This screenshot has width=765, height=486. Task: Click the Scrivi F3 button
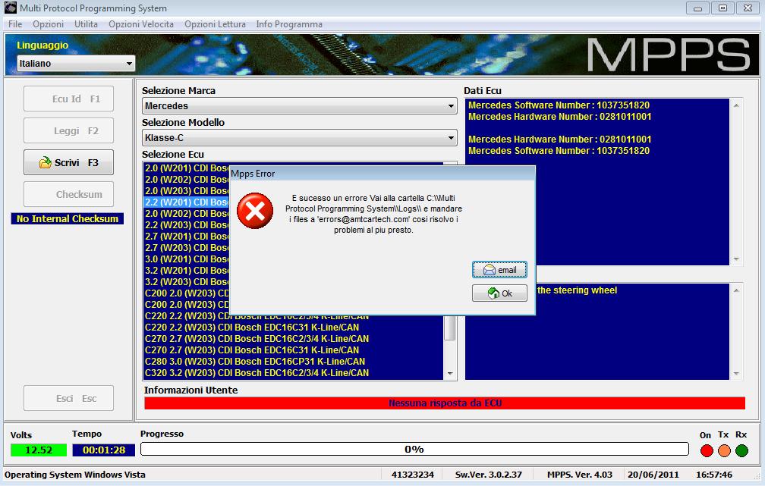(69, 162)
